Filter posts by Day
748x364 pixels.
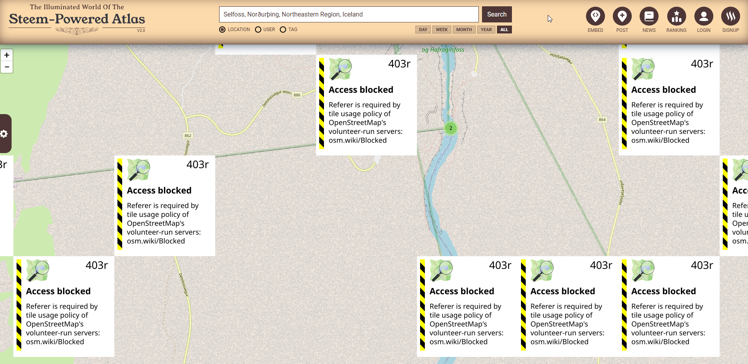tap(423, 30)
